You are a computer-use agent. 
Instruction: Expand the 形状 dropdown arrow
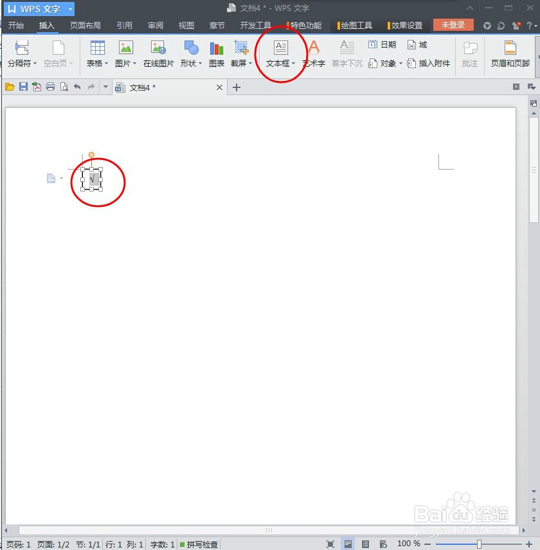pyautogui.click(x=200, y=64)
